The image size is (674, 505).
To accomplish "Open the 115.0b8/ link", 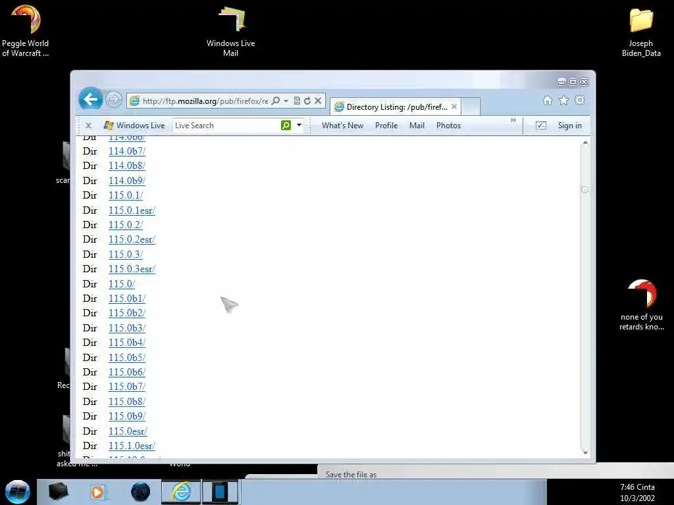I will click(x=127, y=402).
